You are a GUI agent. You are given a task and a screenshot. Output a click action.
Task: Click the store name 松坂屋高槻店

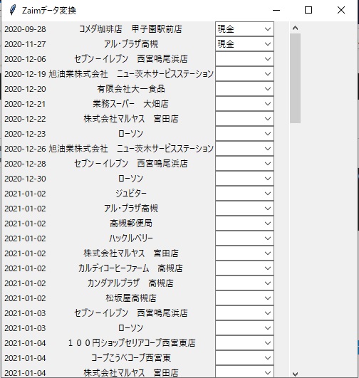pos(131,298)
